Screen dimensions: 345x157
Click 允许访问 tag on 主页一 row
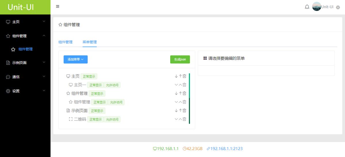coord(112,85)
